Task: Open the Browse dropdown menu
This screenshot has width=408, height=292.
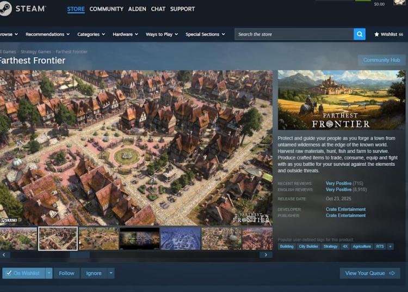Action: click(9, 34)
